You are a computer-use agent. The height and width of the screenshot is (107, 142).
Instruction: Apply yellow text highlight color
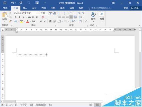click(x=22, y=21)
